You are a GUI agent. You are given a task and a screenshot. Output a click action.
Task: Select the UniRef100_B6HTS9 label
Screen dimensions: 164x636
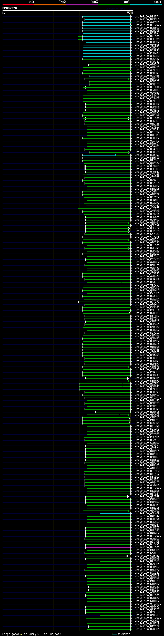[x=147, y=158]
